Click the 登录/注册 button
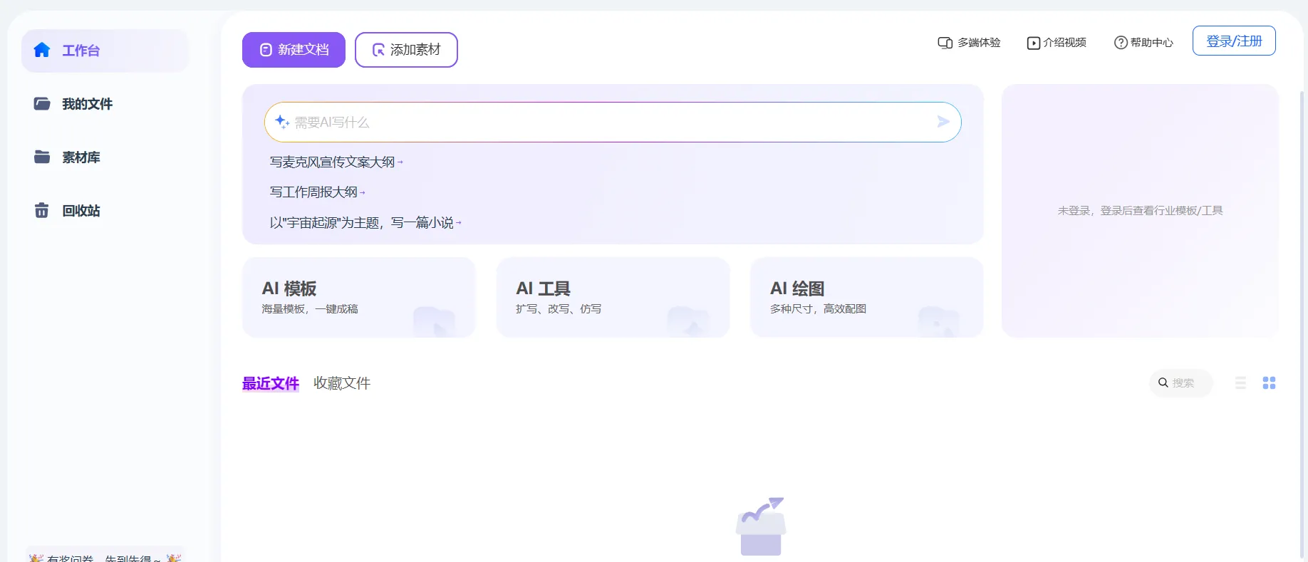 coord(1234,41)
